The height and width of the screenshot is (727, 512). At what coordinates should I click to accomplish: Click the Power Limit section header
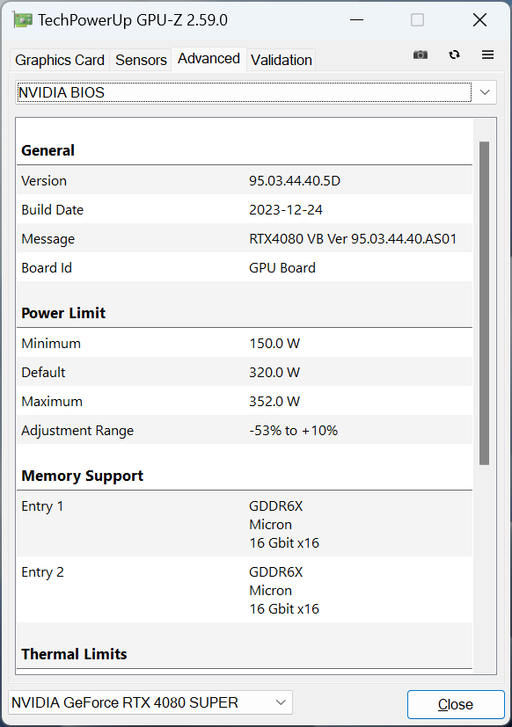(x=63, y=313)
